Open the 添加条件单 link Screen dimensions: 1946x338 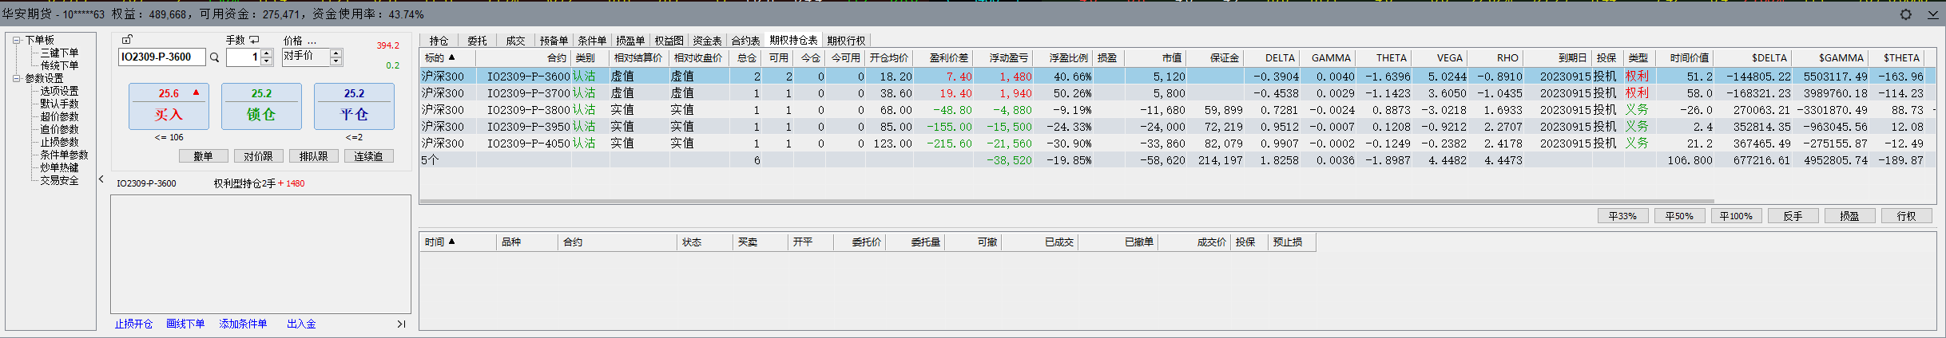coord(243,324)
